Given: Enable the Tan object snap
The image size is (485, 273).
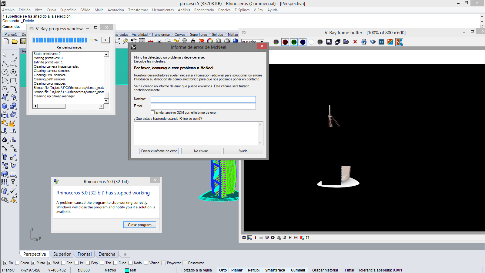Looking at the screenshot, I should click(102, 263).
